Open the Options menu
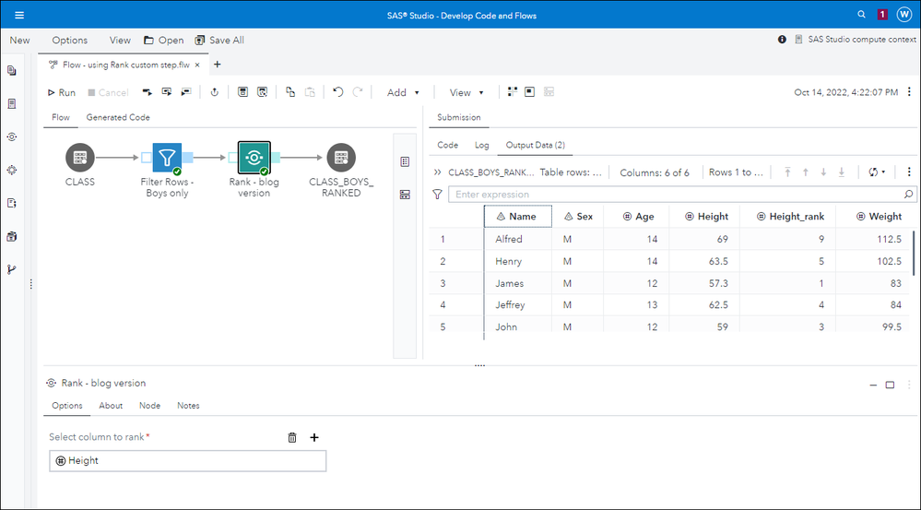 pyautogui.click(x=69, y=40)
